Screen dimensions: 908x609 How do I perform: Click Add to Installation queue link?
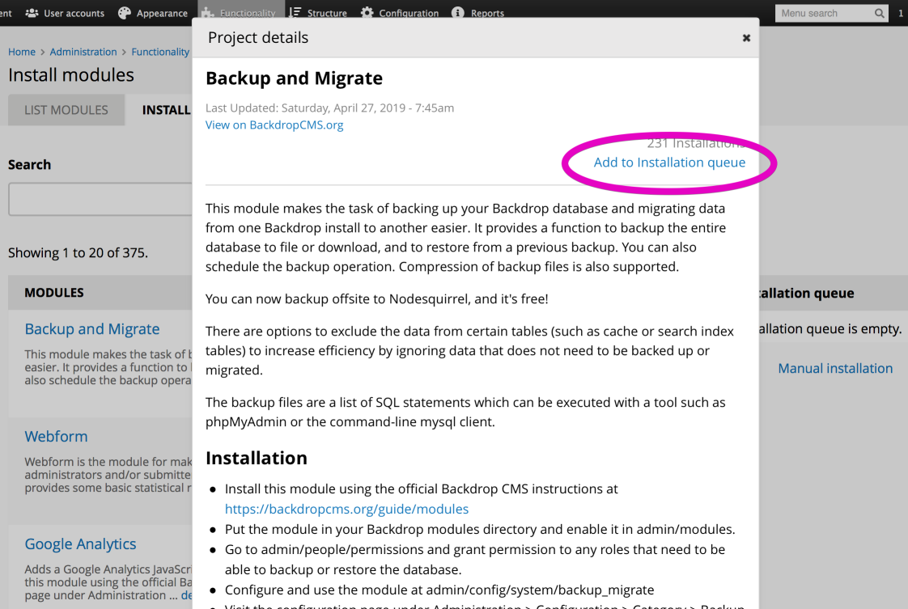pyautogui.click(x=669, y=163)
